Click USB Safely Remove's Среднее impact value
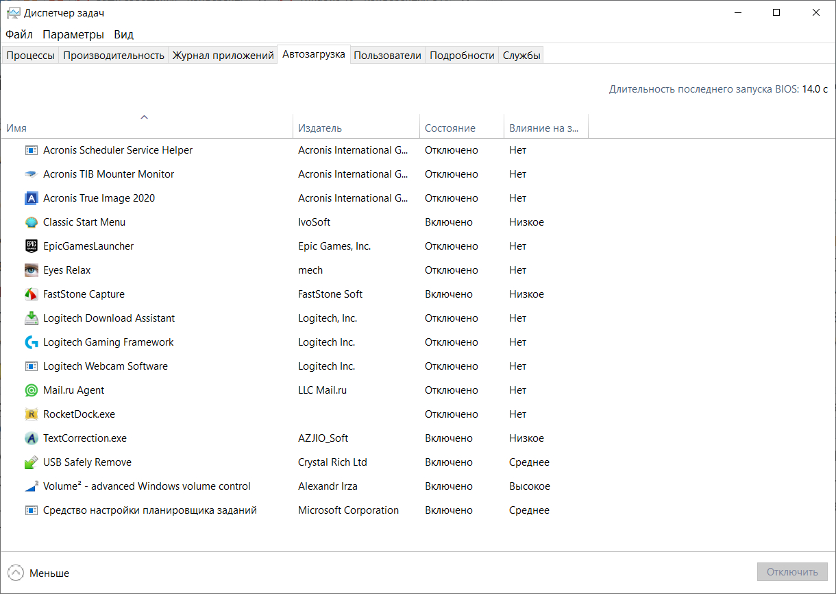Image resolution: width=836 pixels, height=594 pixels. pyautogui.click(x=529, y=462)
